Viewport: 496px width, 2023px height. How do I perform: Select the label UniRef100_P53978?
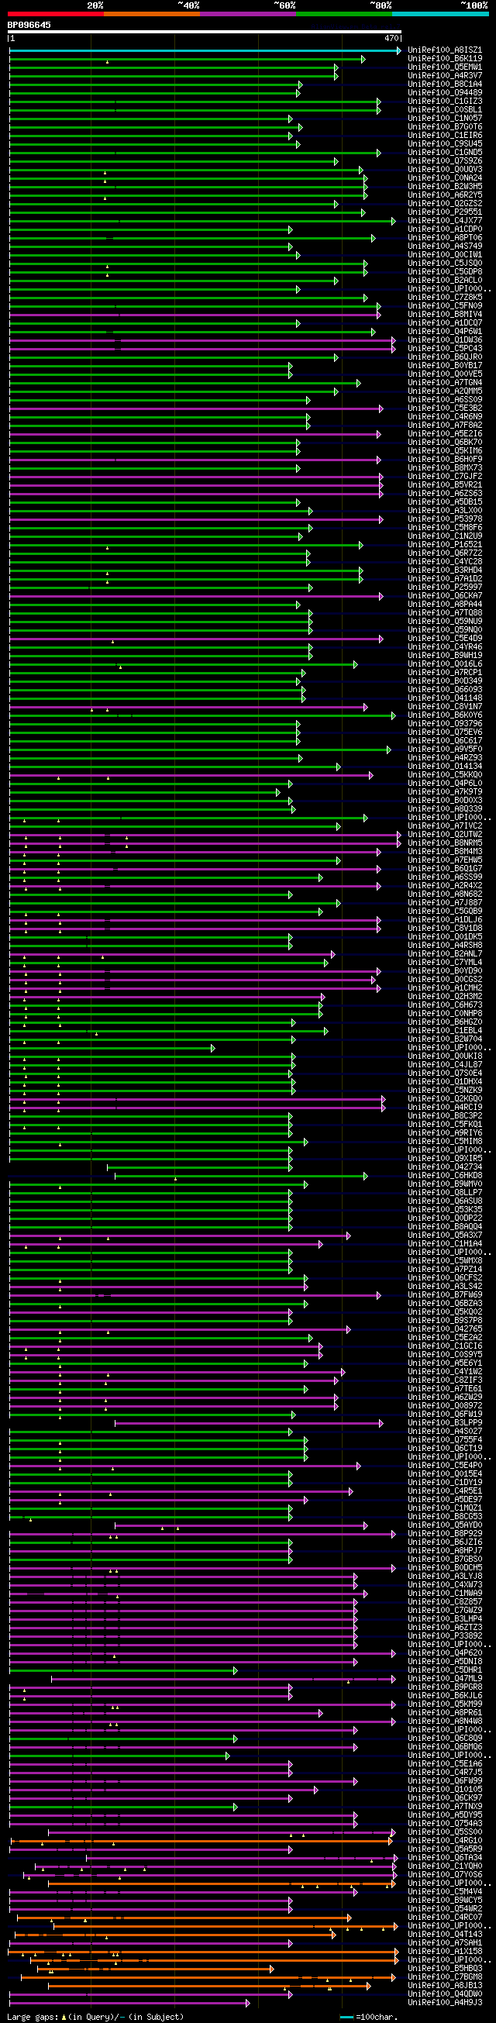(445, 519)
